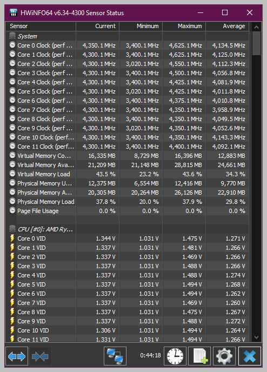The width and height of the screenshot is (267, 372).
Task: Maximize the Sensor Status window
Action: point(225,12)
